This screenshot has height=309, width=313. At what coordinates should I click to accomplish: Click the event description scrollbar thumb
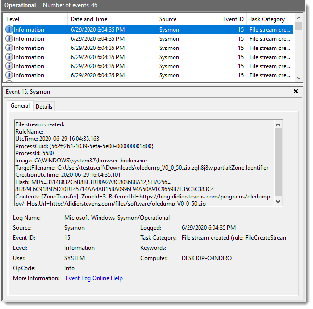click(x=278, y=162)
